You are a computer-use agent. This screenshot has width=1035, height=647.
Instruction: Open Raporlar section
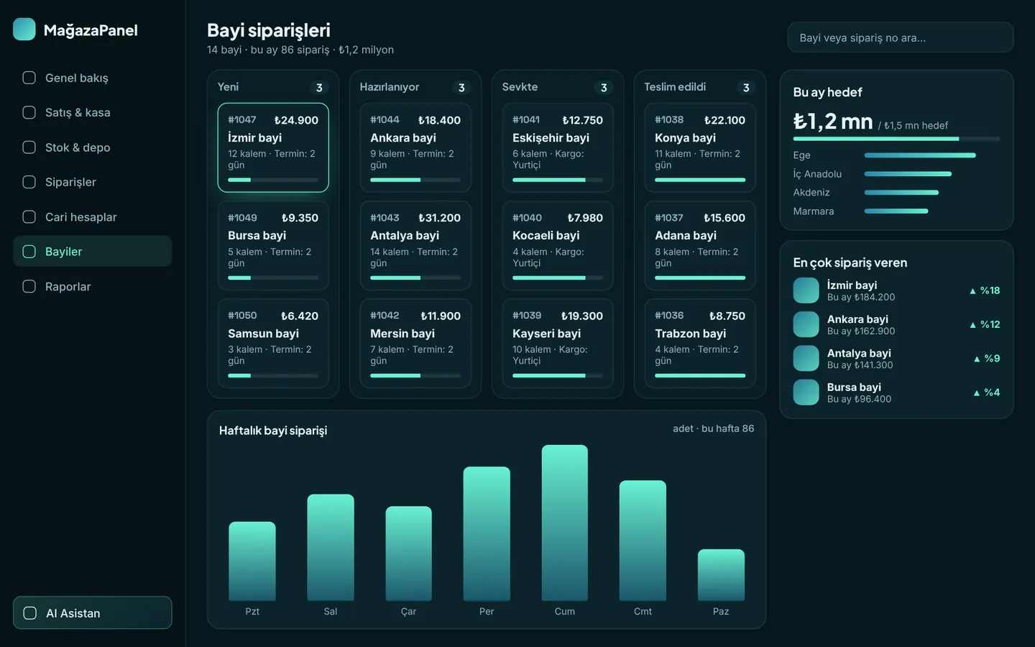(93, 286)
